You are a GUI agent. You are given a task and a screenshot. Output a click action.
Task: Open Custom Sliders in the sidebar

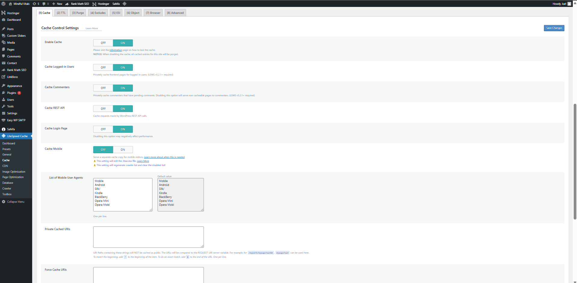[16, 35]
